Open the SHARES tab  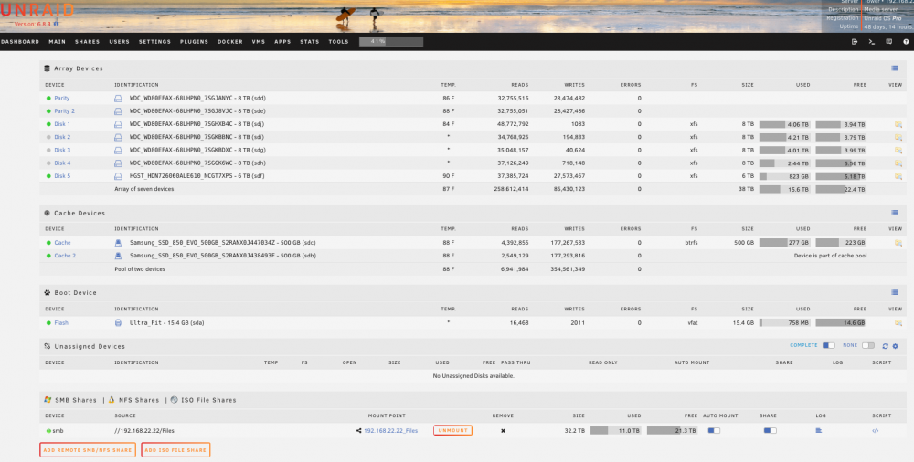(x=88, y=42)
